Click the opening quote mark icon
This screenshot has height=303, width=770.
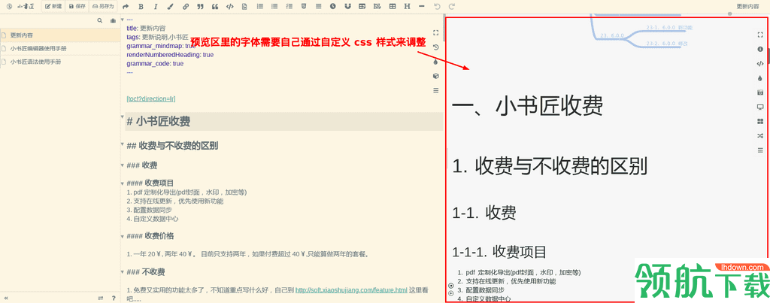point(214,6)
